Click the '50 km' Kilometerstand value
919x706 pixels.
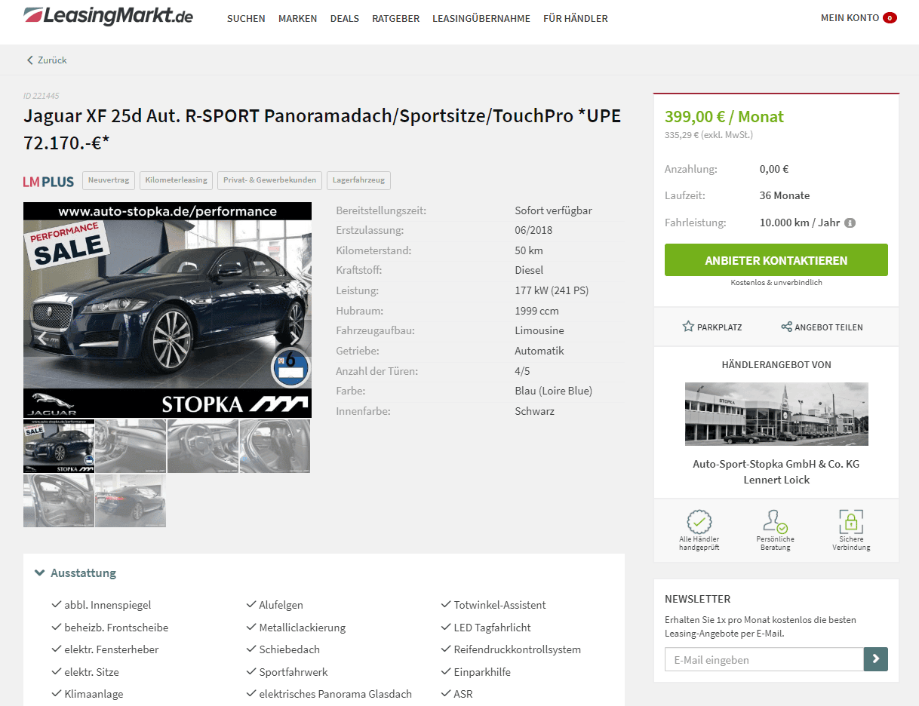click(529, 250)
